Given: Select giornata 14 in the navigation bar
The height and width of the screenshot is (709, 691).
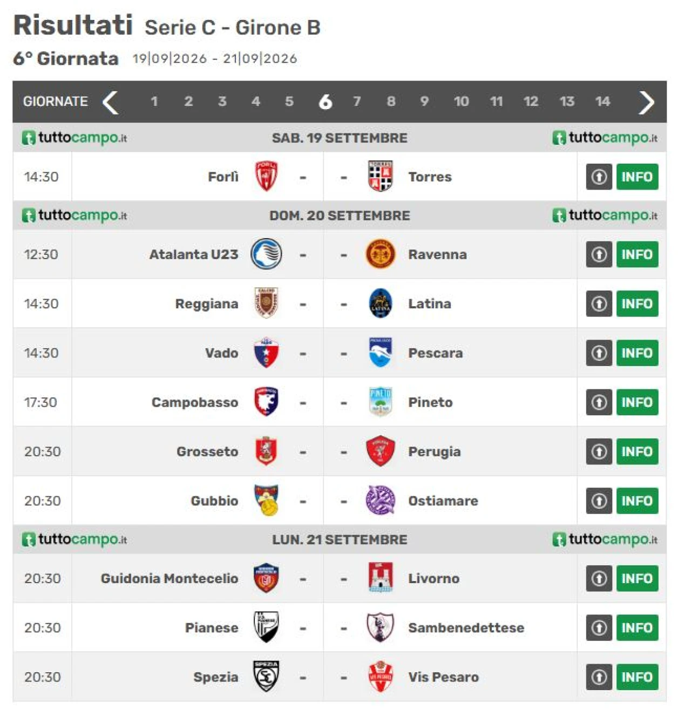Looking at the screenshot, I should pos(602,102).
